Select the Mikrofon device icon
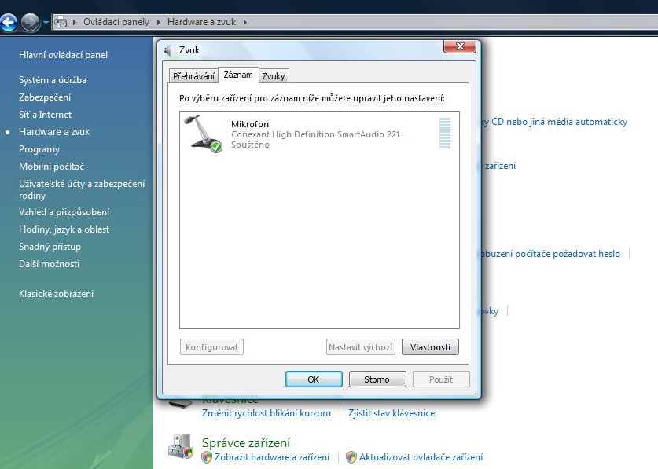Image resolution: width=658 pixels, height=469 pixels. tap(203, 133)
